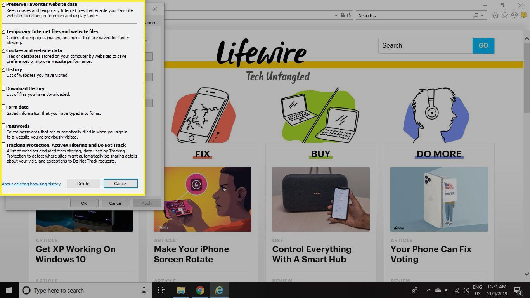
Task: Open the white iPhone voting thumbnail
Action: pyautogui.click(x=439, y=199)
